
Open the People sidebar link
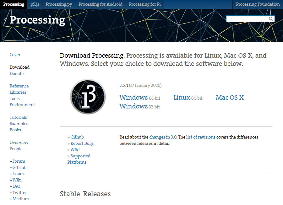coord(16,149)
